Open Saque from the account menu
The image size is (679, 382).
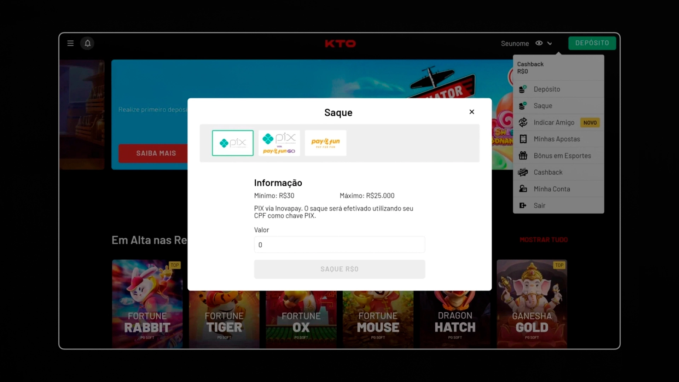543,106
